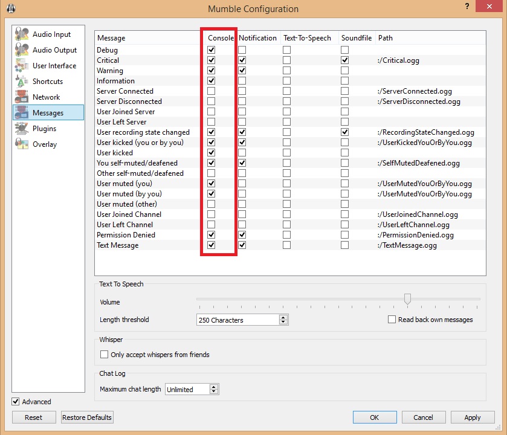Viewport: 507px width, 435px height.
Task: Click the Message column header
Action: pos(150,38)
